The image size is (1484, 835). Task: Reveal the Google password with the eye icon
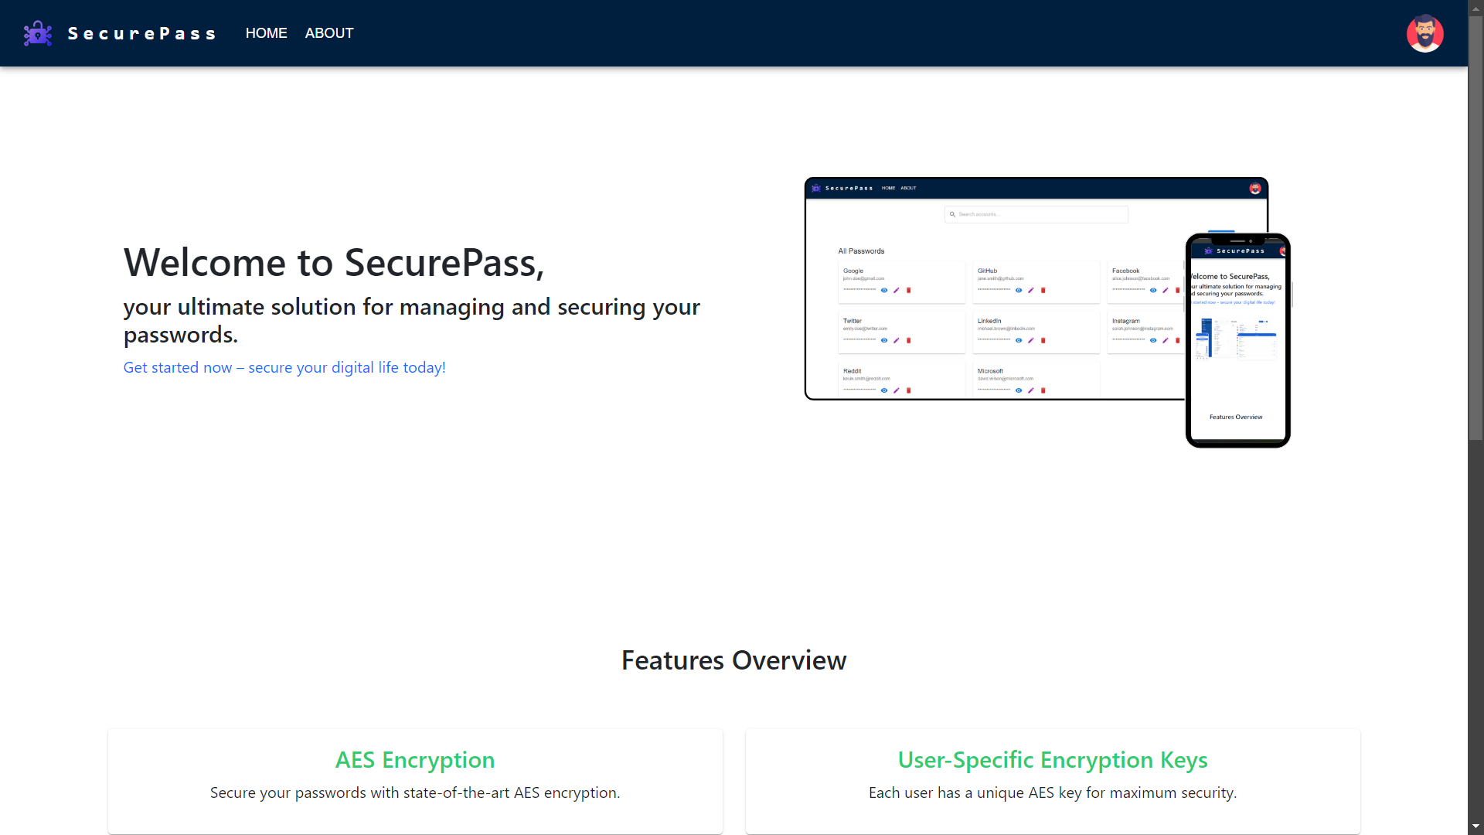(x=884, y=290)
